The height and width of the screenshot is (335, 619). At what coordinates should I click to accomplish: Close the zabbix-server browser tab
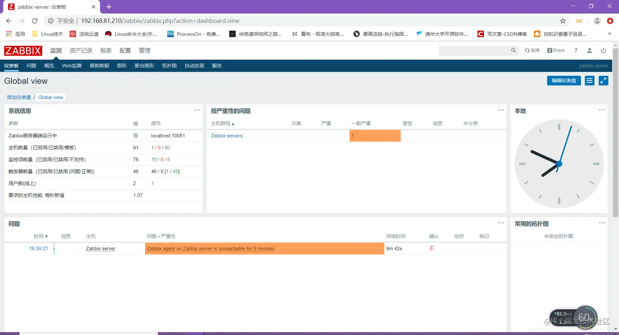point(93,7)
